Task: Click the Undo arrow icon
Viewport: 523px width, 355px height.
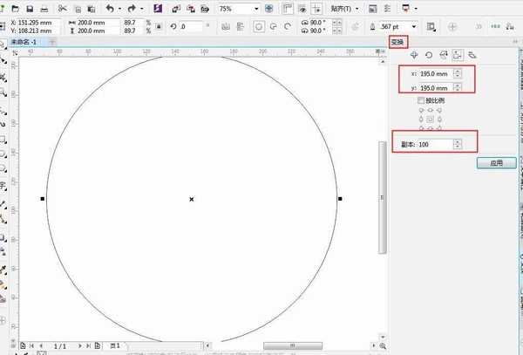Action: (x=109, y=8)
